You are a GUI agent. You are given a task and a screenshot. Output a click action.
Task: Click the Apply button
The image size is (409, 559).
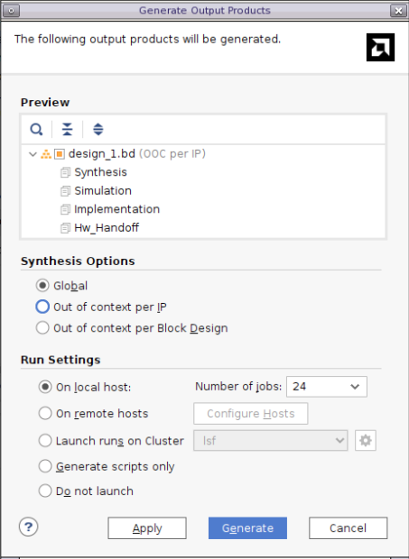tap(147, 528)
